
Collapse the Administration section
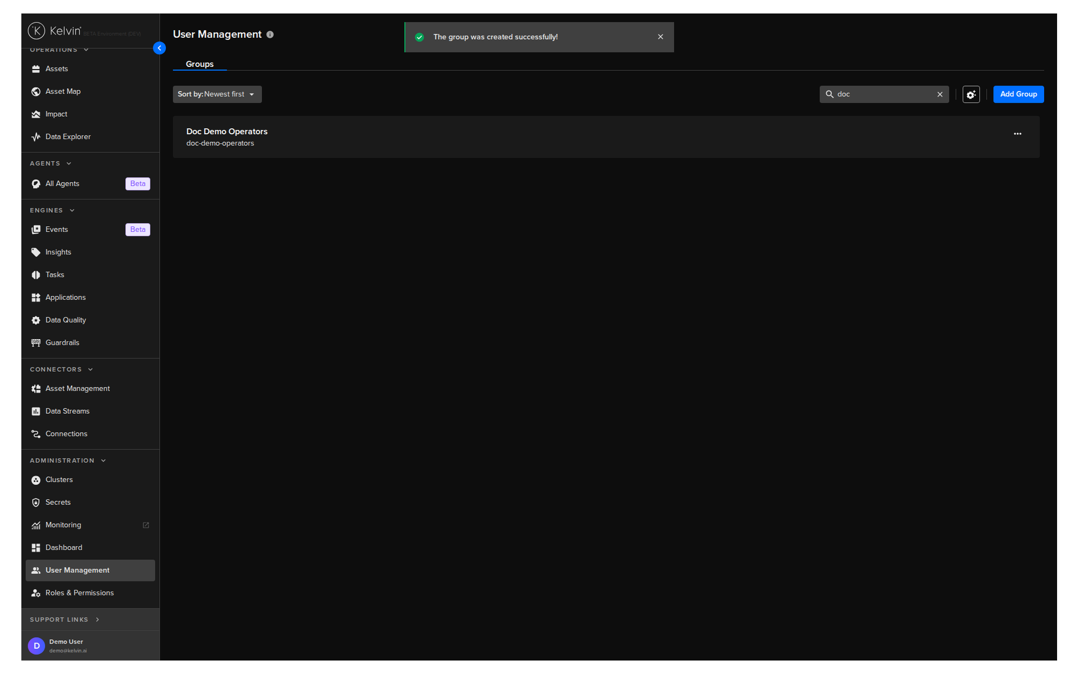pyautogui.click(x=68, y=461)
